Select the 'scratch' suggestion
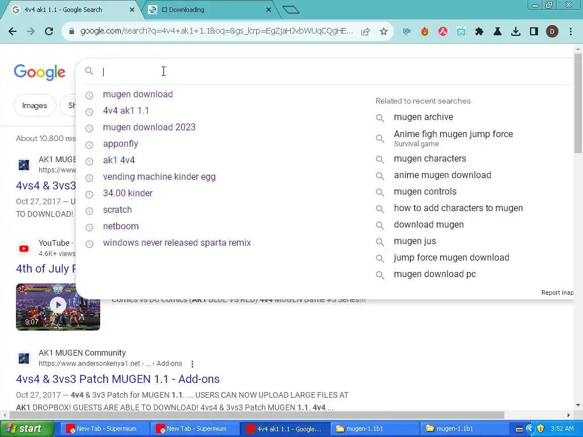 pyautogui.click(x=117, y=209)
